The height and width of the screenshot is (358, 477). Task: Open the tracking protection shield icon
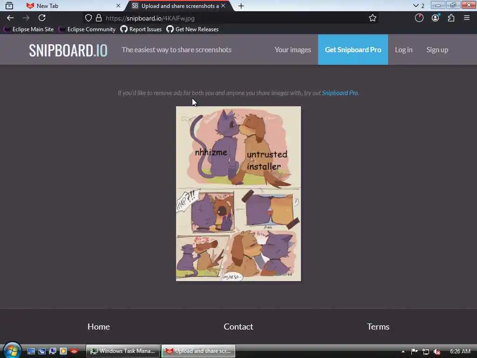click(88, 18)
